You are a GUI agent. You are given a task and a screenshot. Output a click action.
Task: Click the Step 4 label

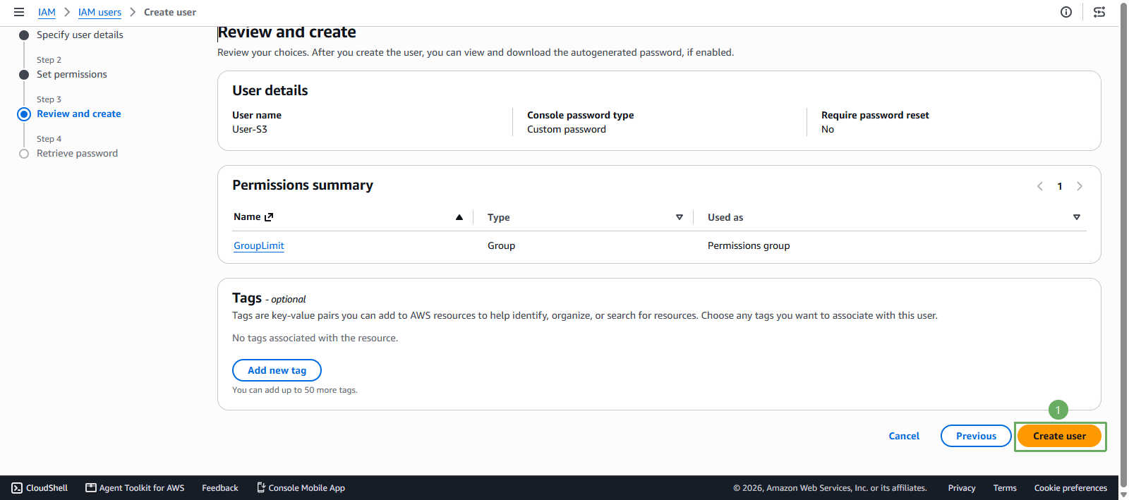(49, 139)
